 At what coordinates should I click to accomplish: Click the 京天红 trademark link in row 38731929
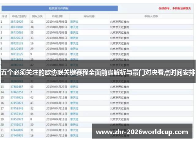click(x=74, y=22)
